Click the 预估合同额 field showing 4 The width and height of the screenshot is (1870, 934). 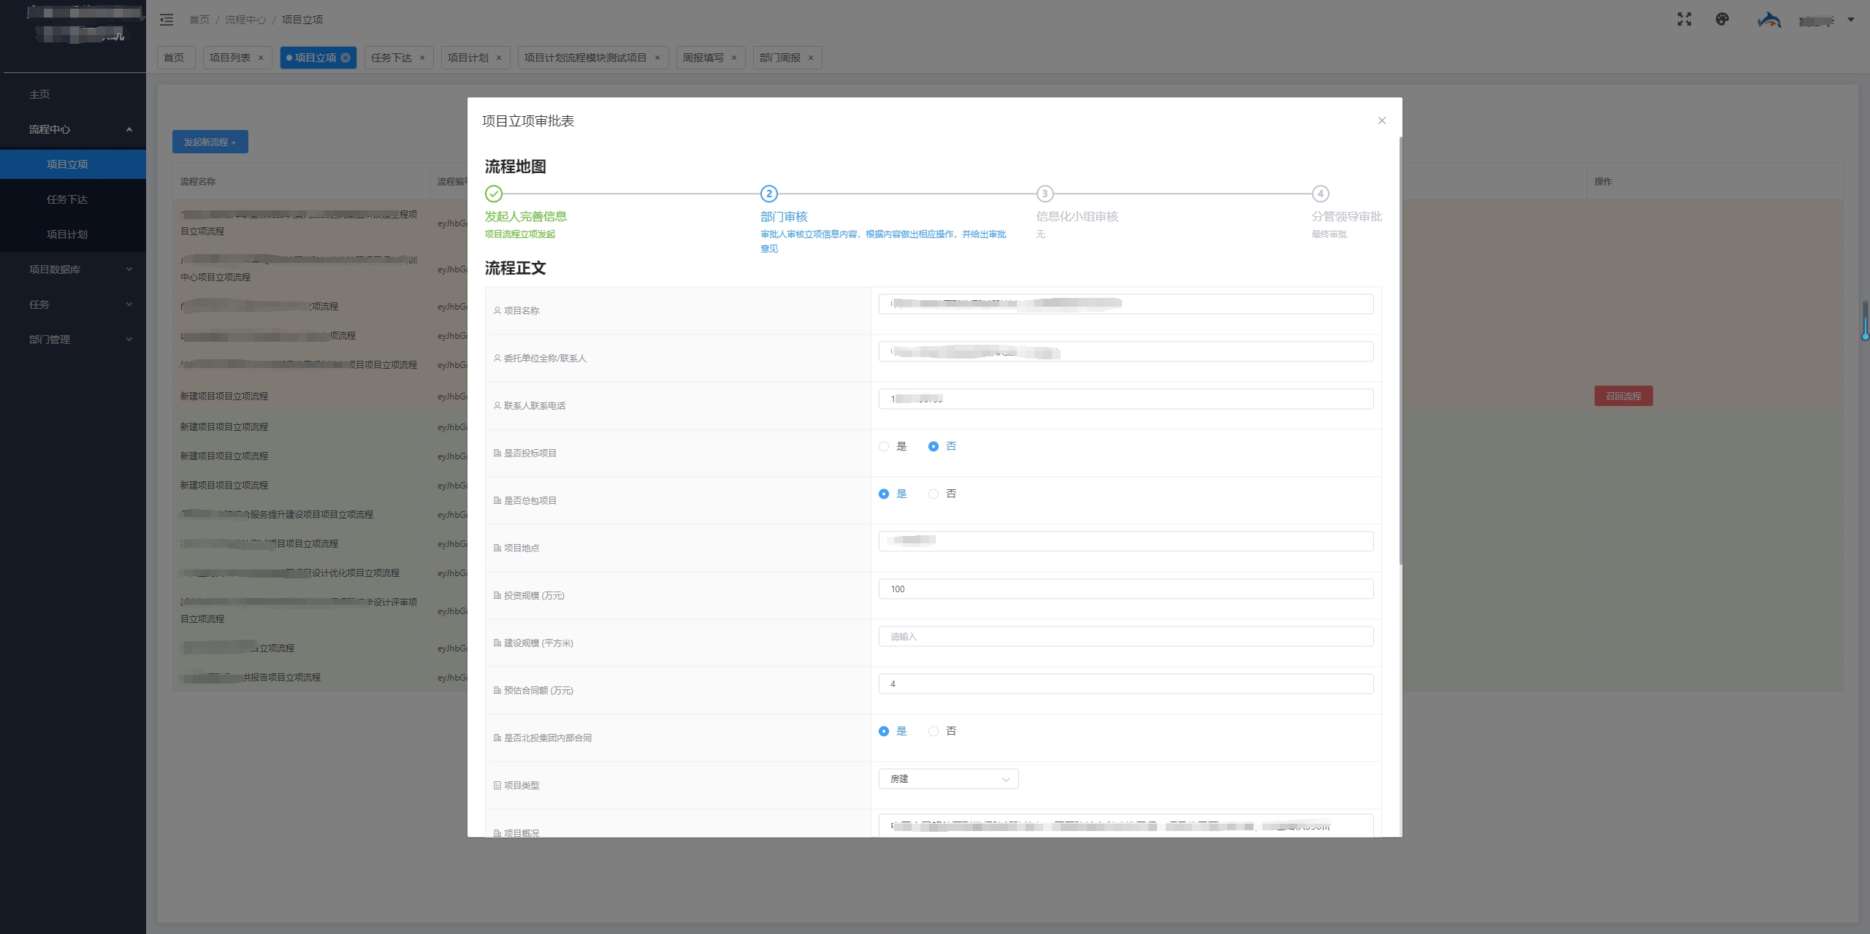pos(1126,684)
